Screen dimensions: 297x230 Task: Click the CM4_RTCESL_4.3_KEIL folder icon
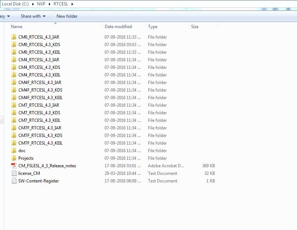pyautogui.click(x=14, y=75)
